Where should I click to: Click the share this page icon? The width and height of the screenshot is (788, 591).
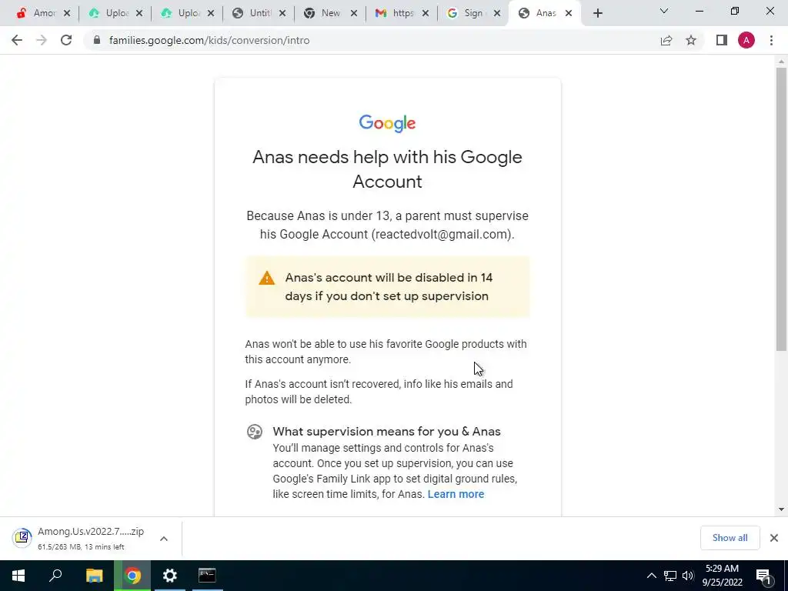[666, 40]
